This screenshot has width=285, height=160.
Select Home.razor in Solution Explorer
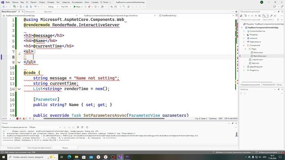tap(258, 52)
